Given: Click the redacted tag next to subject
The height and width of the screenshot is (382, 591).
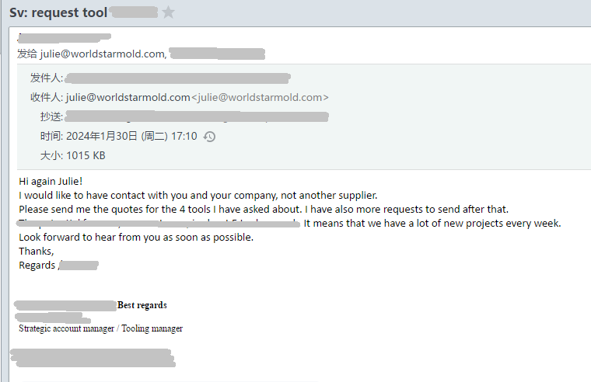Looking at the screenshot, I should click(135, 12).
